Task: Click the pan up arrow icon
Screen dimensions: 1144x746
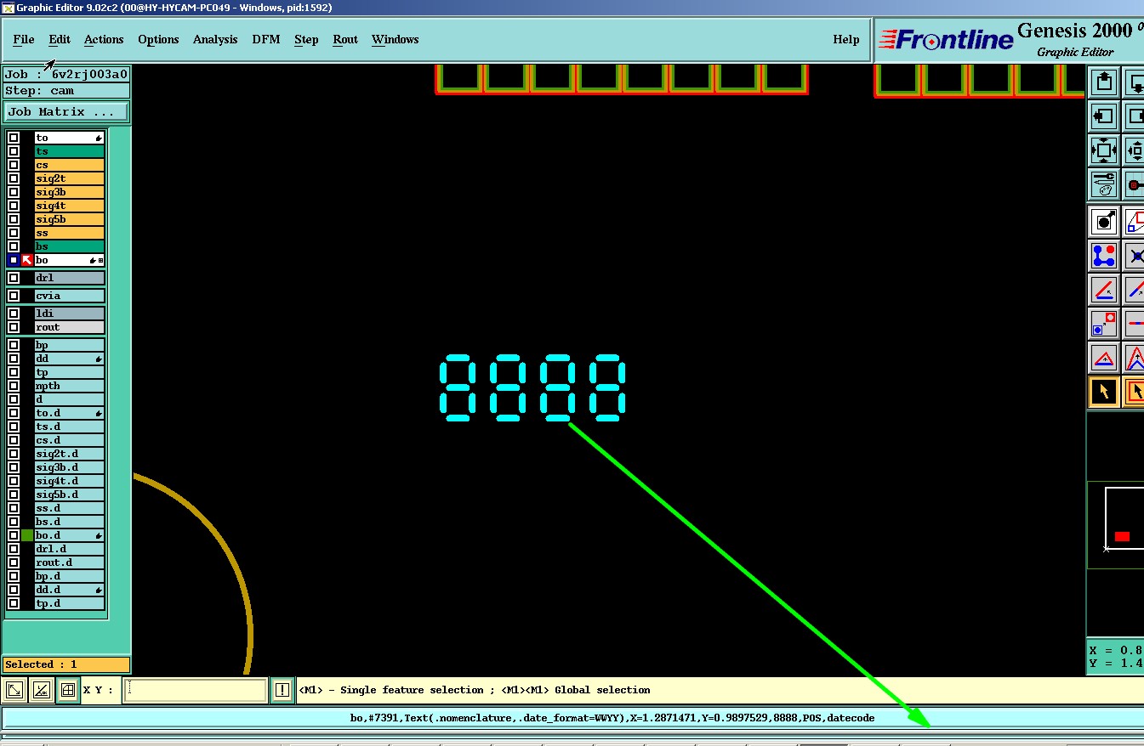Action: (x=1104, y=82)
